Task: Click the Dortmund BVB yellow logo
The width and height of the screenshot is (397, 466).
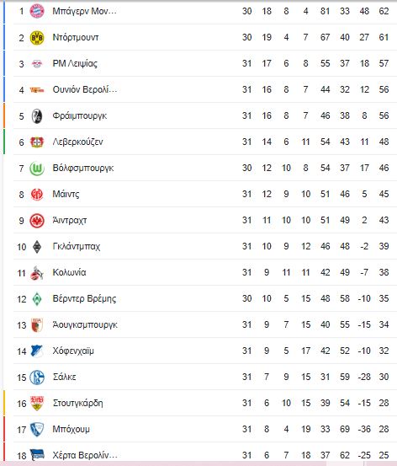Action: click(37, 38)
